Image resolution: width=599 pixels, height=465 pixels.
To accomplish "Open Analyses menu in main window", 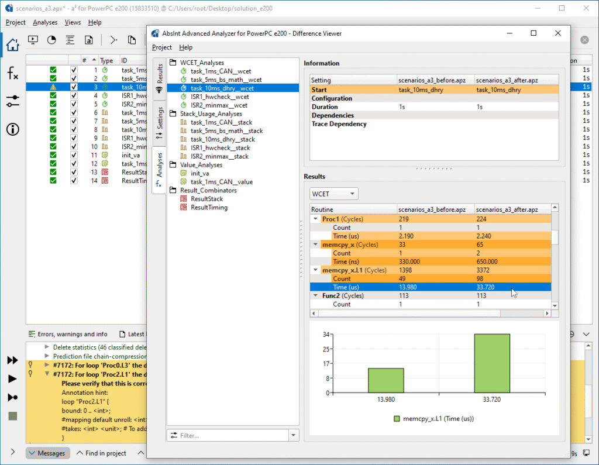I will (x=45, y=22).
